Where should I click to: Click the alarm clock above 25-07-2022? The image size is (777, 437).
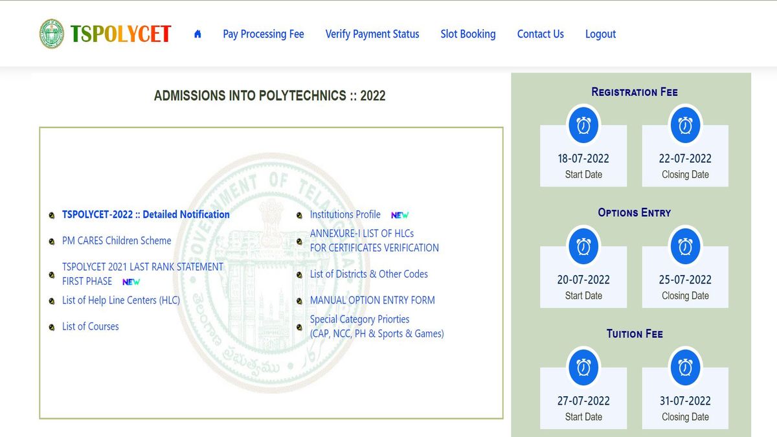[685, 246]
